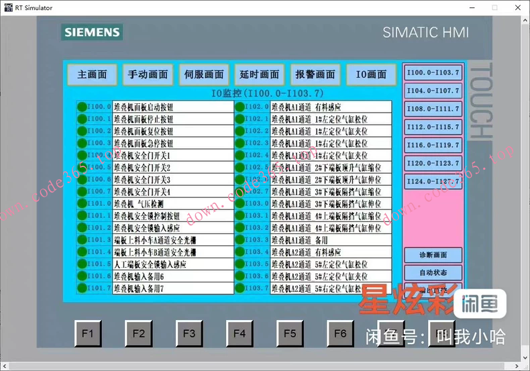Click the green indicator for I101.2
530x371 pixels.
click(82, 227)
